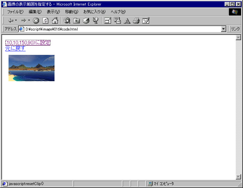
Task: Click the Windows logo throbber icon
Action: pos(235,12)
